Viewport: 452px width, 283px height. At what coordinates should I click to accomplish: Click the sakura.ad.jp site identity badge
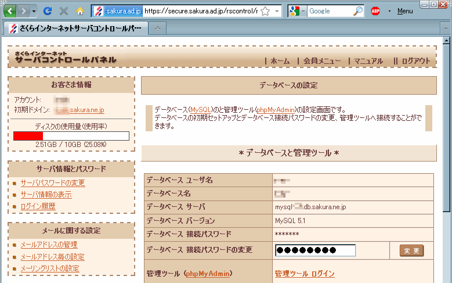tap(118, 11)
